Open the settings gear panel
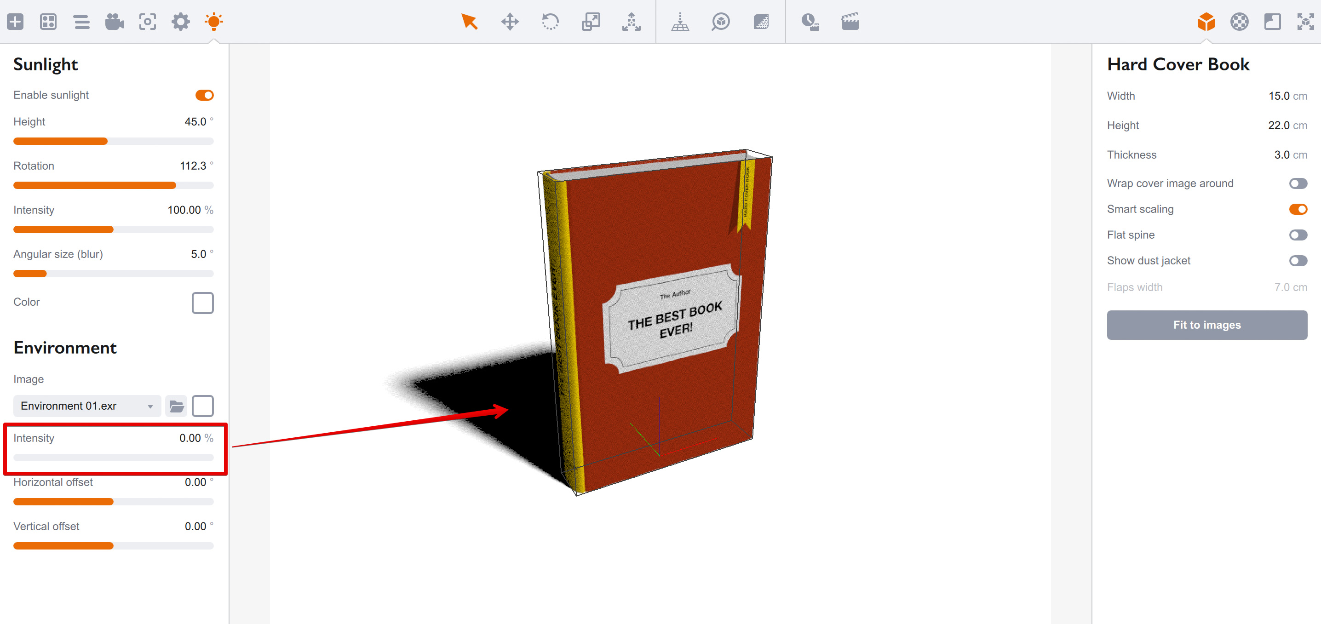Viewport: 1321px width, 624px height. 180,22
